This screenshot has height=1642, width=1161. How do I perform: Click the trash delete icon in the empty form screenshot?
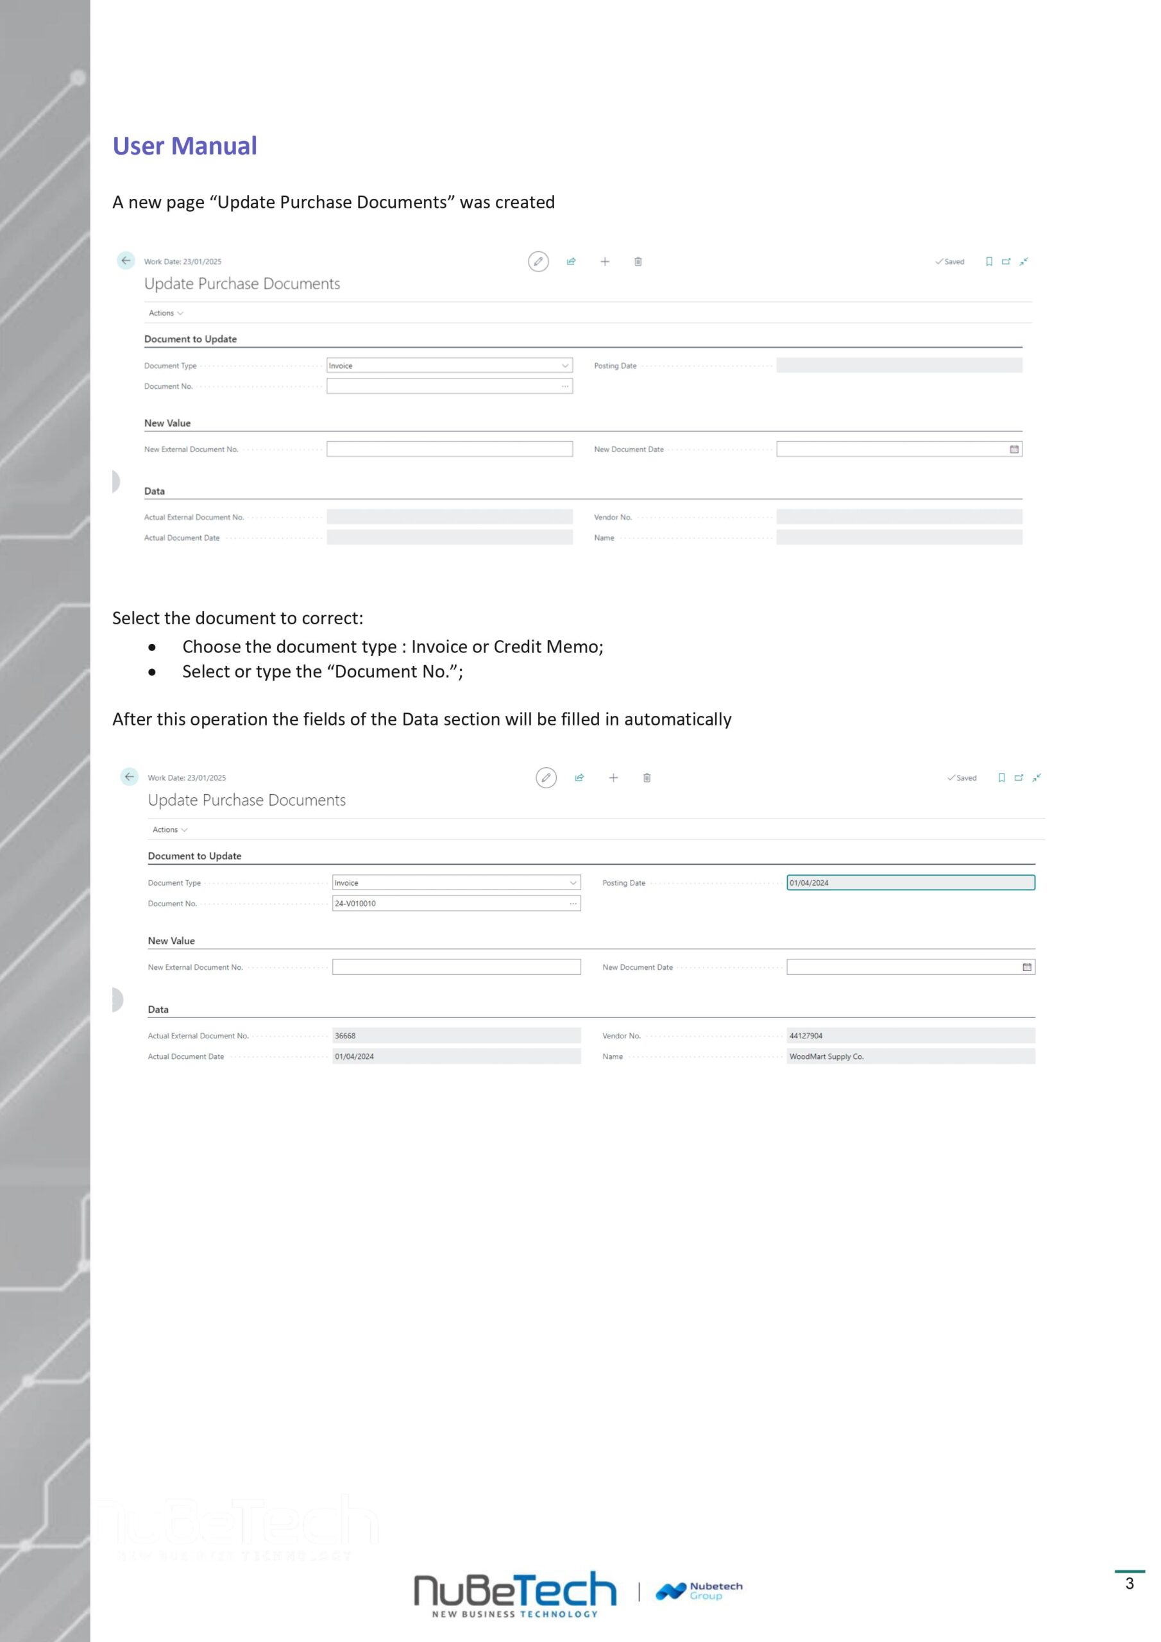[638, 262]
